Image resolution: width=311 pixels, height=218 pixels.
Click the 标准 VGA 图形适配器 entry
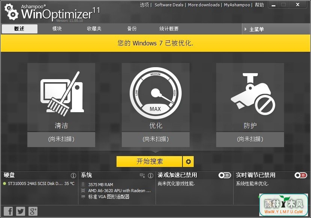pyautogui.click(x=109, y=197)
